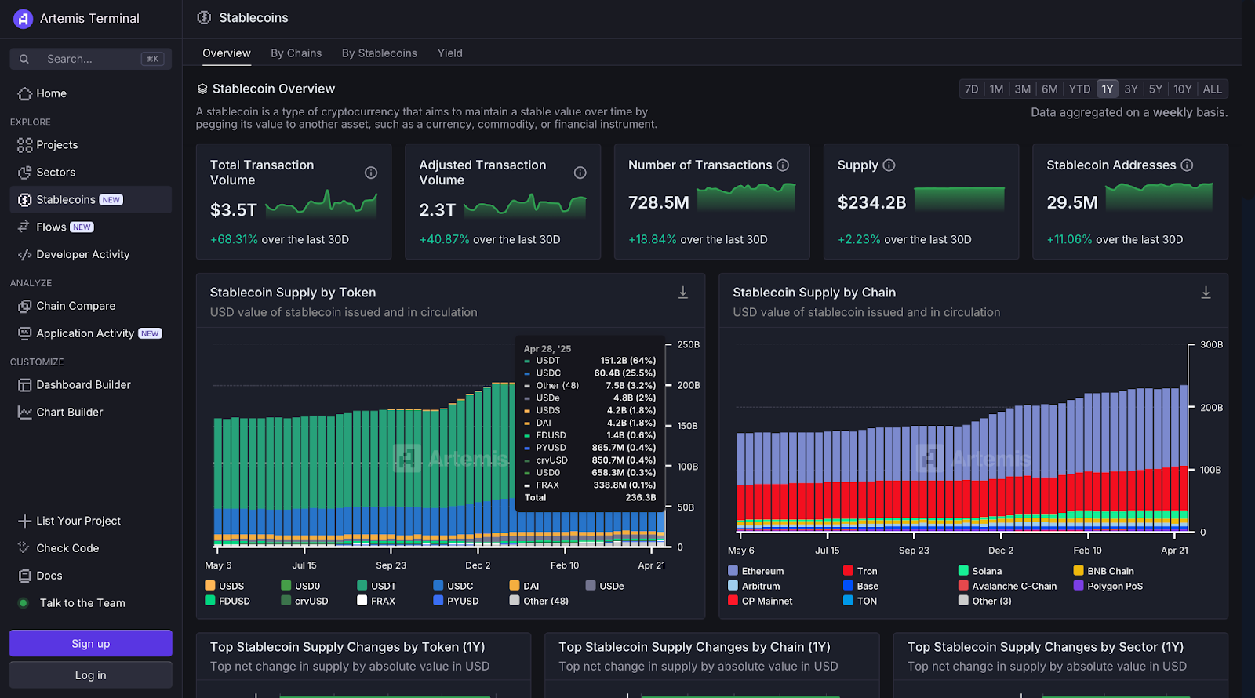The height and width of the screenshot is (698, 1255).
Task: Toggle DAI legend color swatch
Action: click(x=515, y=586)
